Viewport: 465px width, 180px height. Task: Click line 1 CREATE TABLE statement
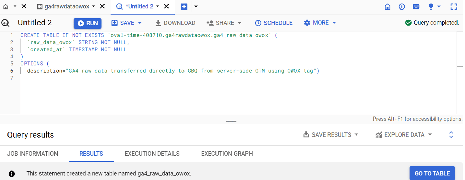click(x=149, y=35)
